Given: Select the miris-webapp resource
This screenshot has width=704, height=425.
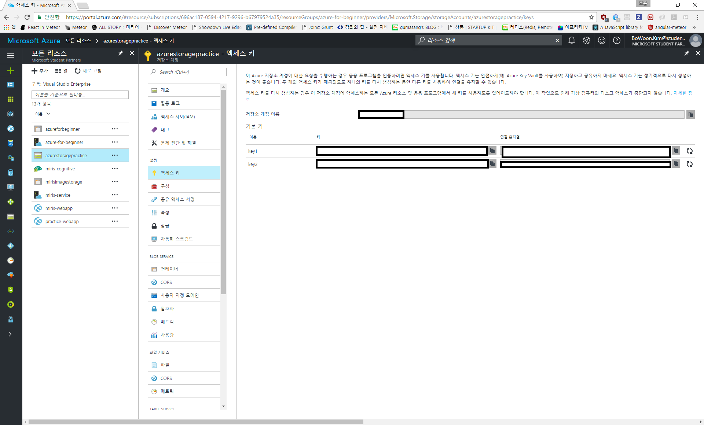Looking at the screenshot, I should pos(80,208).
